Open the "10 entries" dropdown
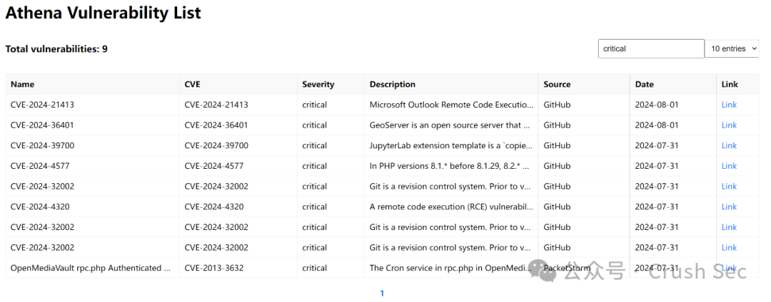771x302 pixels. [732, 48]
